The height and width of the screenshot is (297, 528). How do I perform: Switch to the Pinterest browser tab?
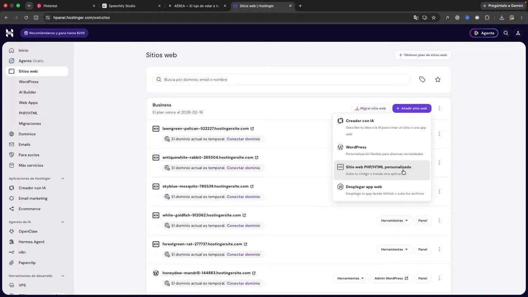click(65, 6)
